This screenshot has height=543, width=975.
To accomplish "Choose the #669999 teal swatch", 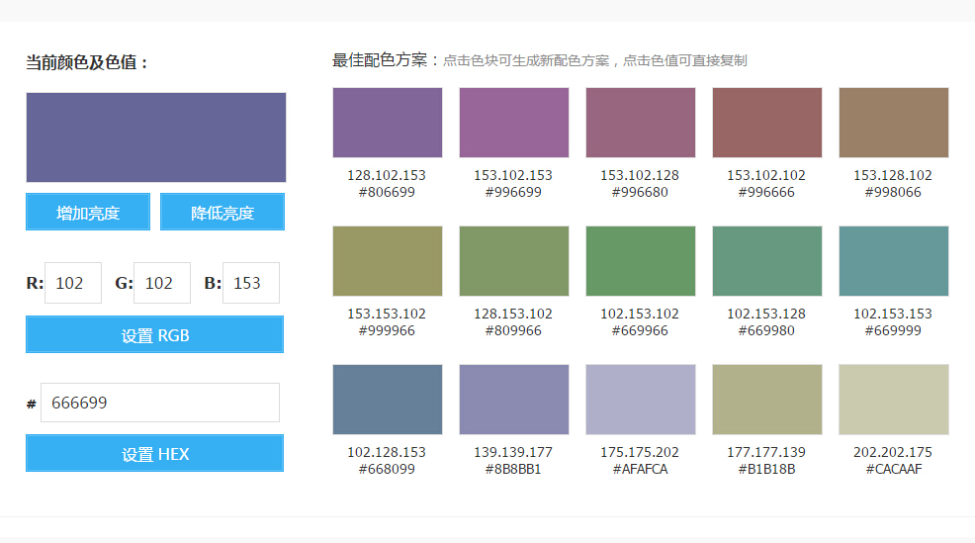I will click(x=893, y=261).
